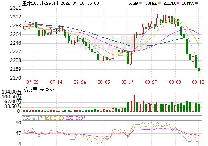Click the 成交量:563252 volume label

click(39, 90)
